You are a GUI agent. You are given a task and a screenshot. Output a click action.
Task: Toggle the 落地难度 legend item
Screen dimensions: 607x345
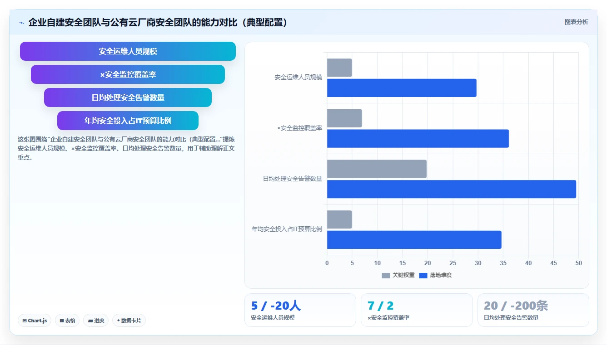point(435,275)
